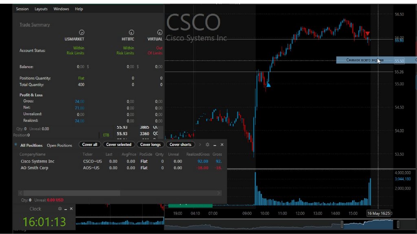Minimize the positions panel
417x234 pixels.
tap(215, 145)
